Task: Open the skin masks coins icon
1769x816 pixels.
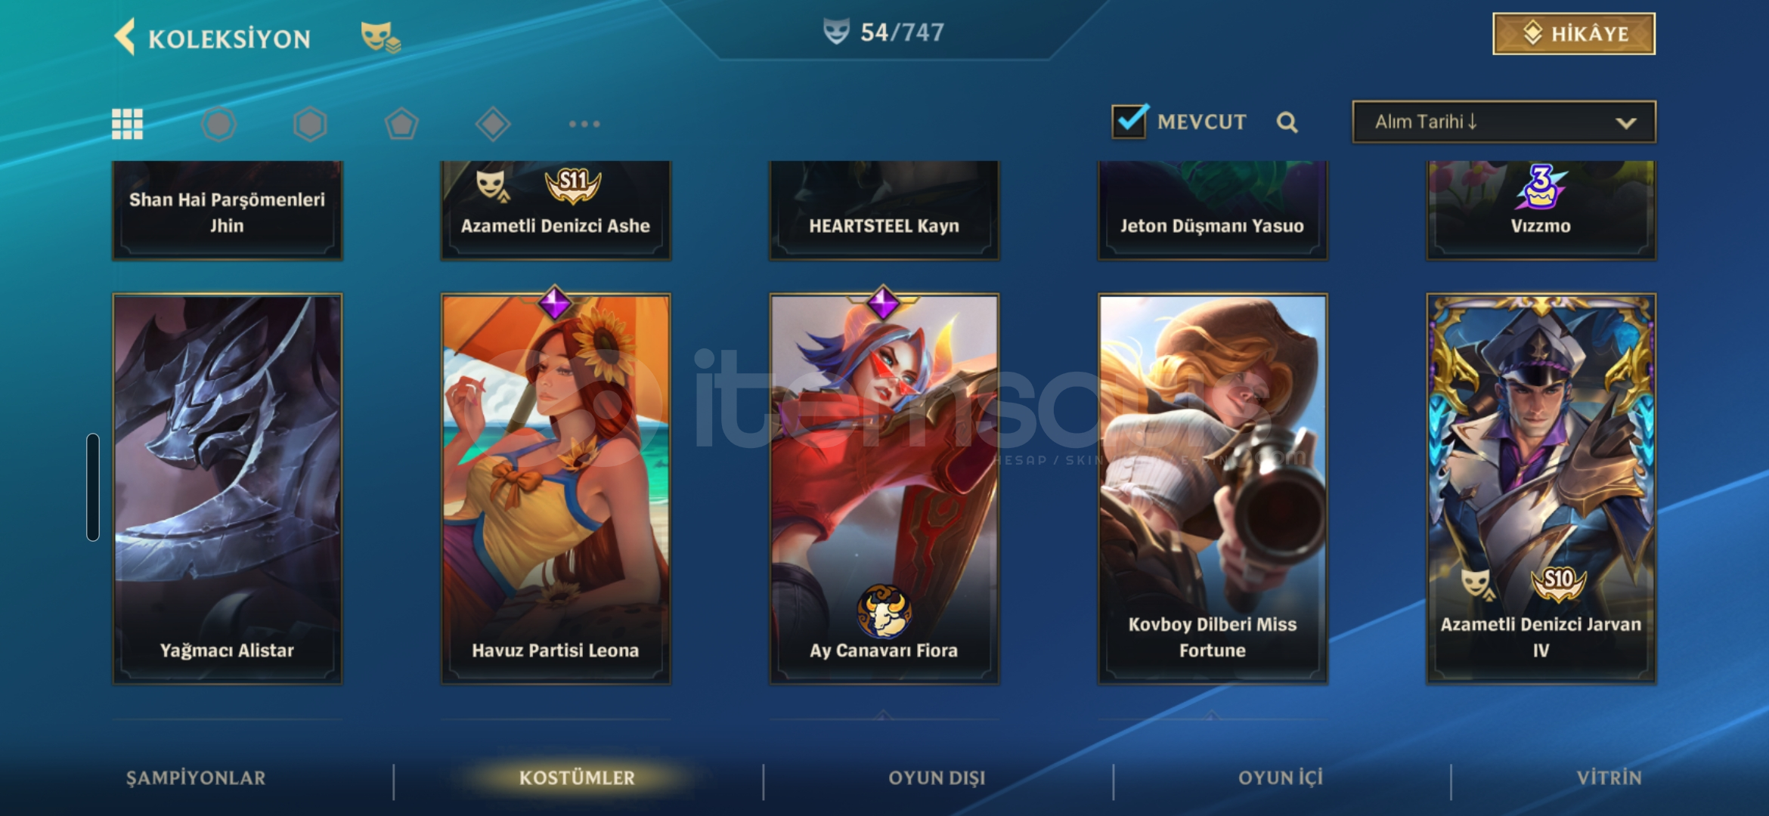Action: pos(380,37)
